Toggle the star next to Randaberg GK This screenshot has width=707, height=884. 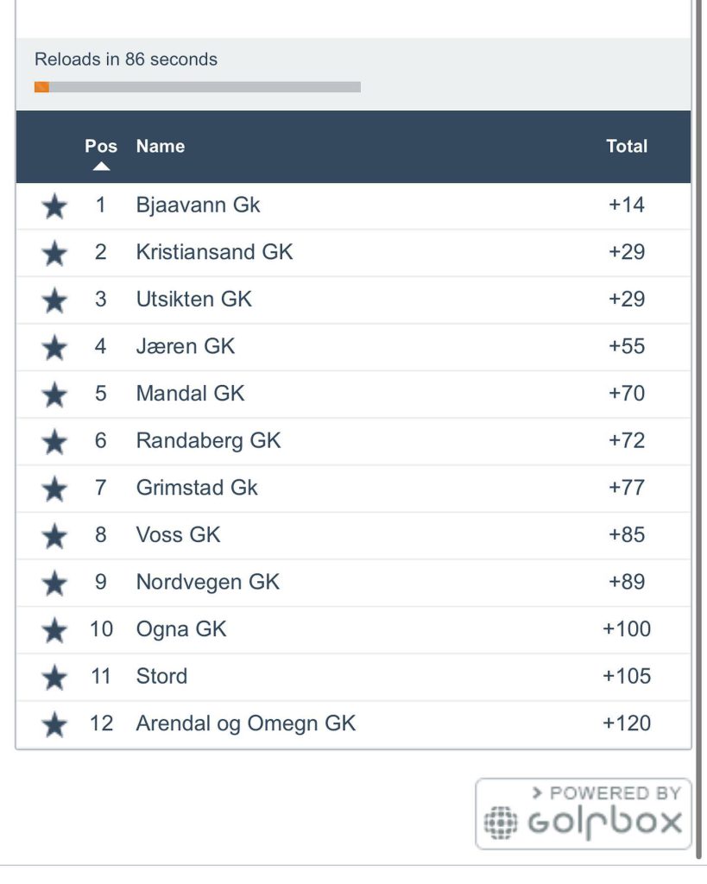click(54, 442)
